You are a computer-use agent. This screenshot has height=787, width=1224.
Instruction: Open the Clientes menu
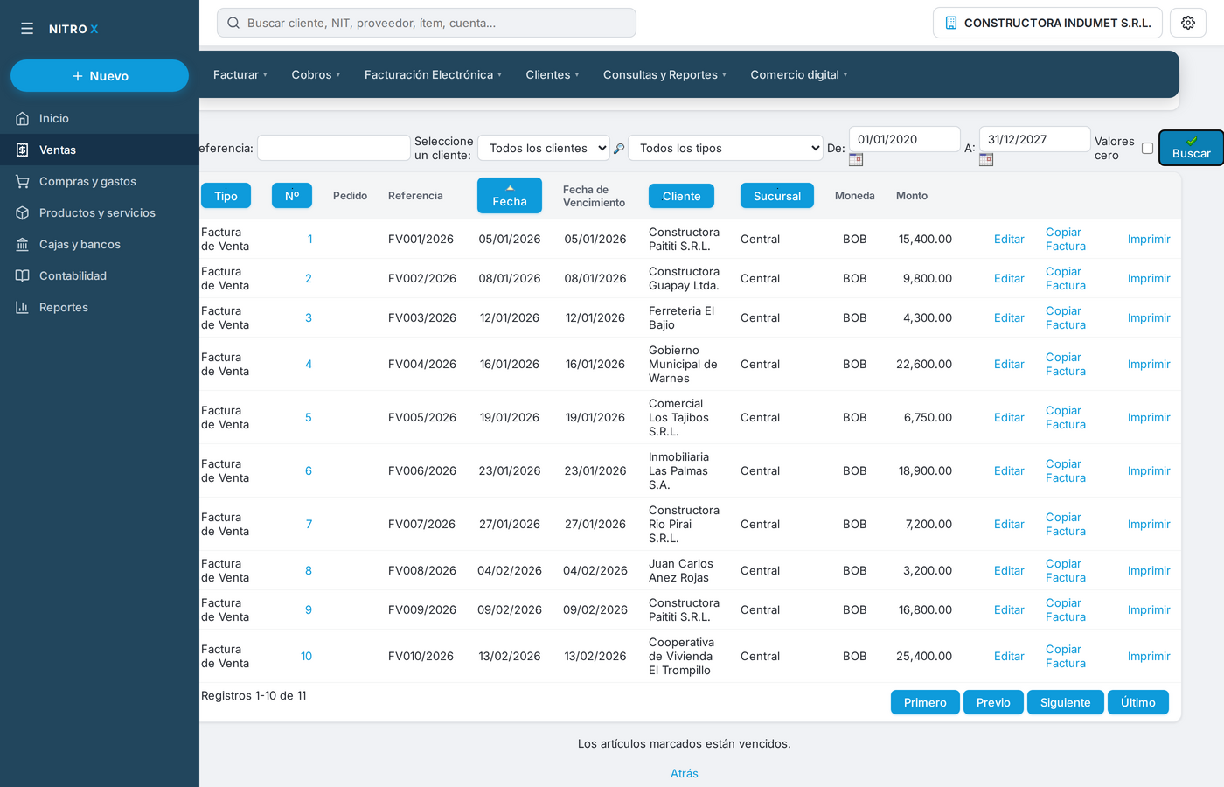click(x=553, y=74)
